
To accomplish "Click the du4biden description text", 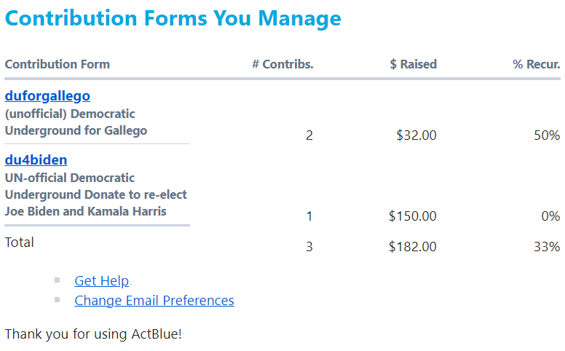I will [x=95, y=194].
